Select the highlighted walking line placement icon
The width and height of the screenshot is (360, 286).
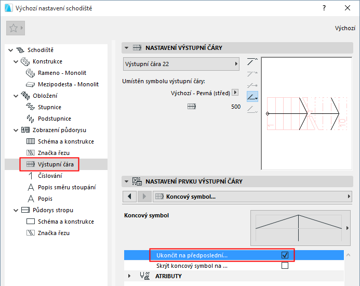pyautogui.click(x=252, y=97)
